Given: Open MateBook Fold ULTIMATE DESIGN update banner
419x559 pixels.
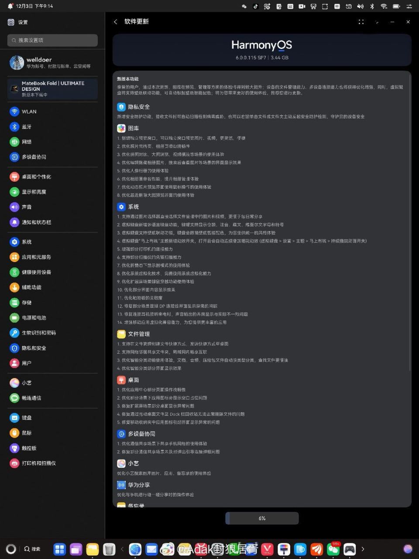Looking at the screenshot, I should point(52,89).
